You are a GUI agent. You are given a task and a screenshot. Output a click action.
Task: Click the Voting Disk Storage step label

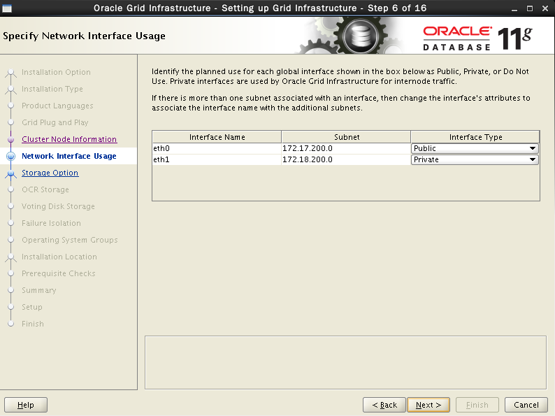tap(58, 206)
